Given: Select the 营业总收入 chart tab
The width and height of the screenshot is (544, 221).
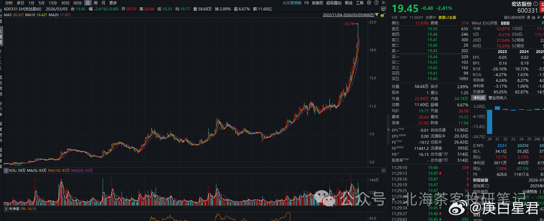Looking at the screenshot, I should point(498,98).
